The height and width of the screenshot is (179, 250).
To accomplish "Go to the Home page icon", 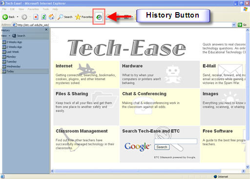I will [51, 17].
